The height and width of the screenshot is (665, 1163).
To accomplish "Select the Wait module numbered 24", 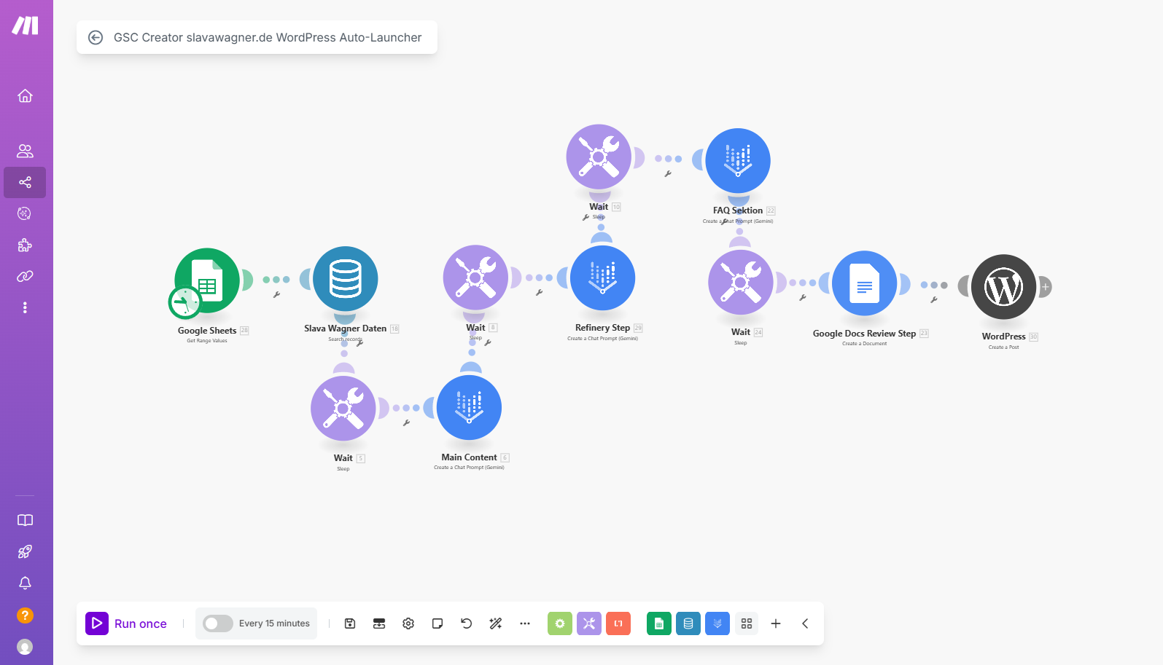I will click(x=741, y=283).
